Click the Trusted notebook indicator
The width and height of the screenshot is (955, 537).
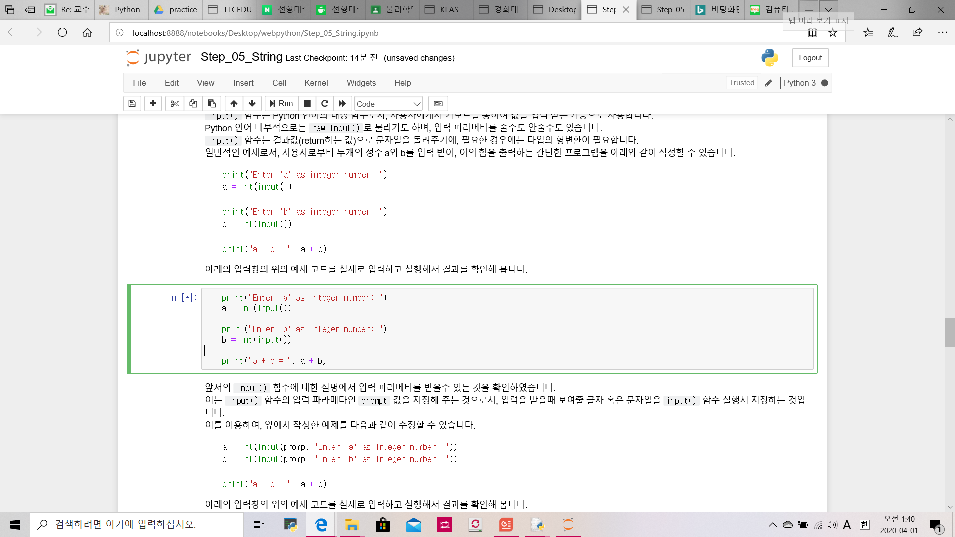pyautogui.click(x=742, y=83)
